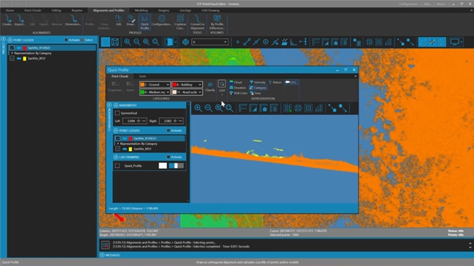Viewport: 474px width, 266px height.
Task: Click the AI Classify icon
Action: point(210,86)
